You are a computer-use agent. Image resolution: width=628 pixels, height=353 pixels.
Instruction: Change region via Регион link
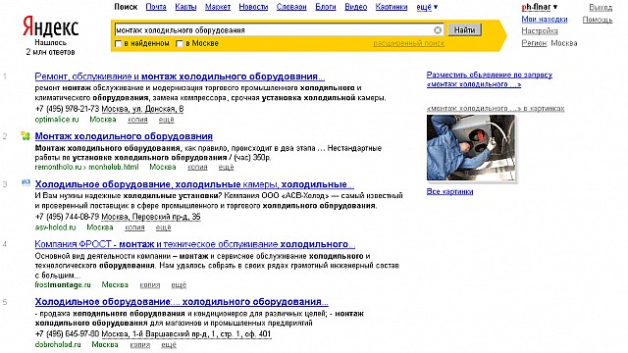click(x=534, y=43)
